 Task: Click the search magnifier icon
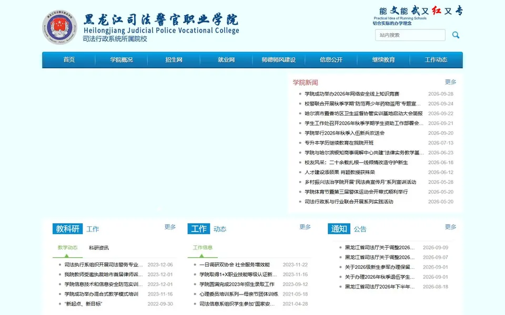(x=456, y=35)
